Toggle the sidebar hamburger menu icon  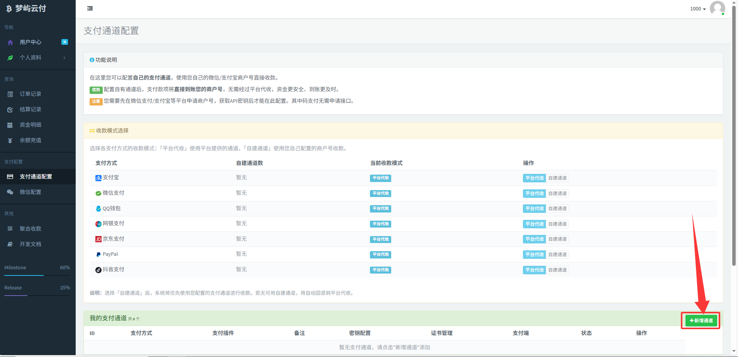90,8
